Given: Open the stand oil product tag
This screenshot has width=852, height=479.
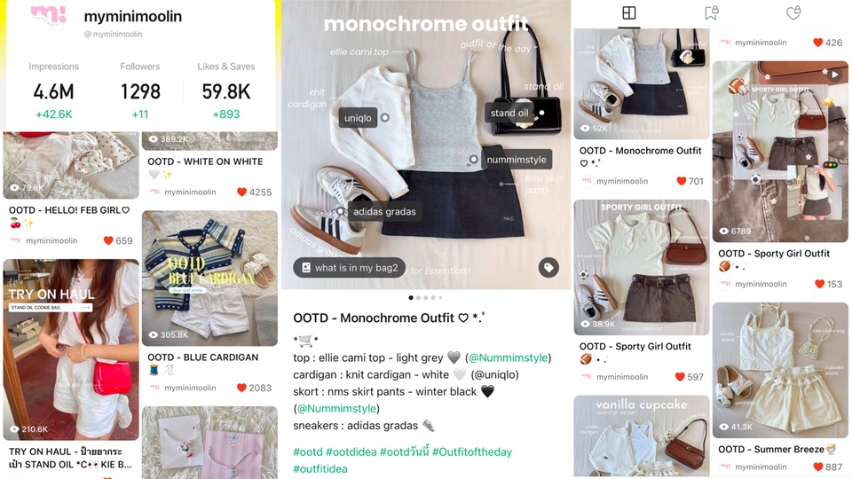Looking at the screenshot, I should [x=509, y=113].
